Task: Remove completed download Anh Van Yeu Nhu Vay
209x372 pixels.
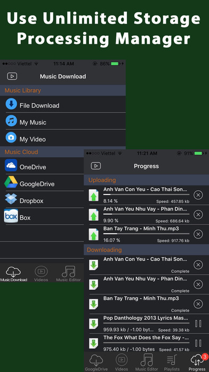Action: [198, 284]
